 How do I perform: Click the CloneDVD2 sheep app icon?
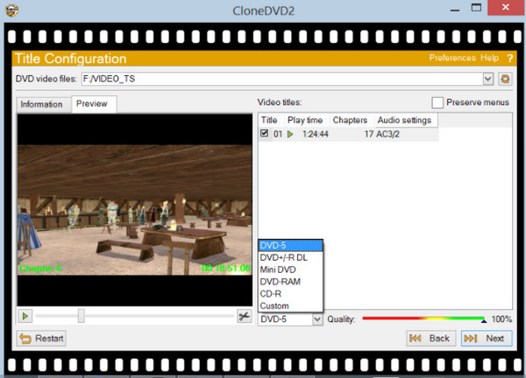(x=11, y=10)
